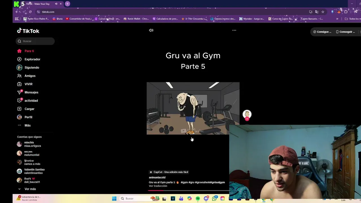Click the Gru gym video frame
The height and width of the screenshot is (203, 361).
(193, 108)
